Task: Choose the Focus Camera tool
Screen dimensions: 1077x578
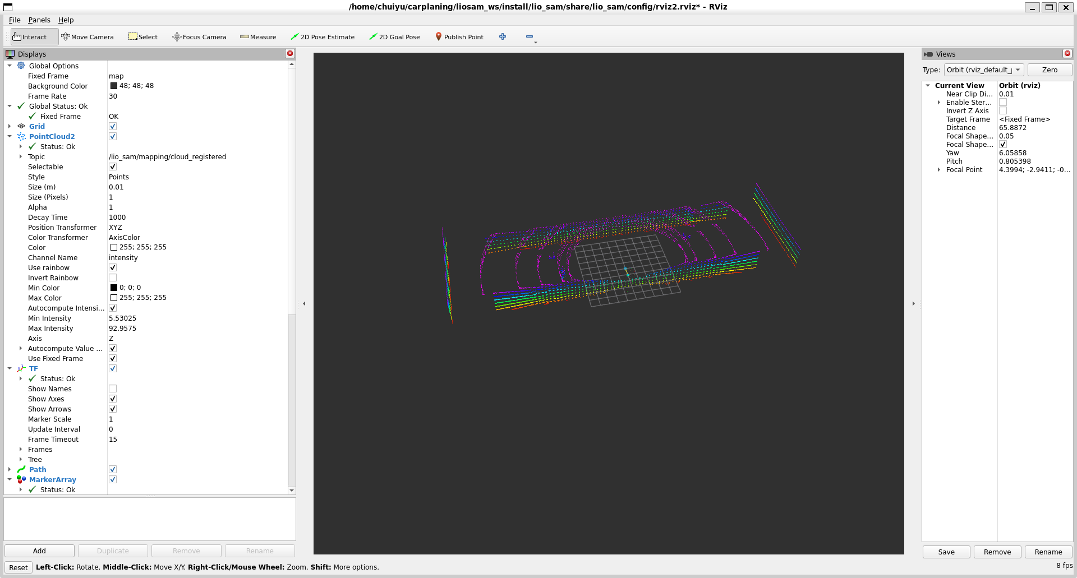Action: point(199,37)
